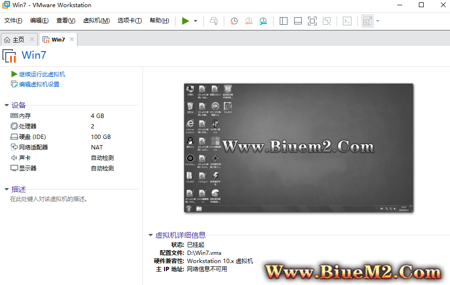Click the stretch guest display icon
The width and height of the screenshot is (450, 285).
pos(367,21)
